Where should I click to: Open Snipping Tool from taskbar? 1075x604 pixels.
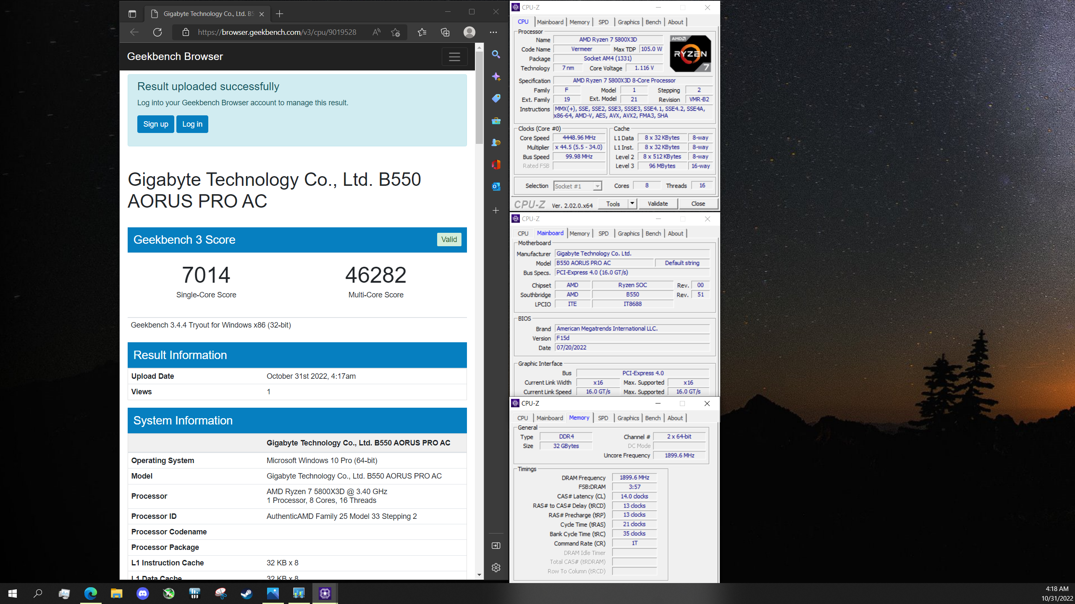tap(220, 593)
